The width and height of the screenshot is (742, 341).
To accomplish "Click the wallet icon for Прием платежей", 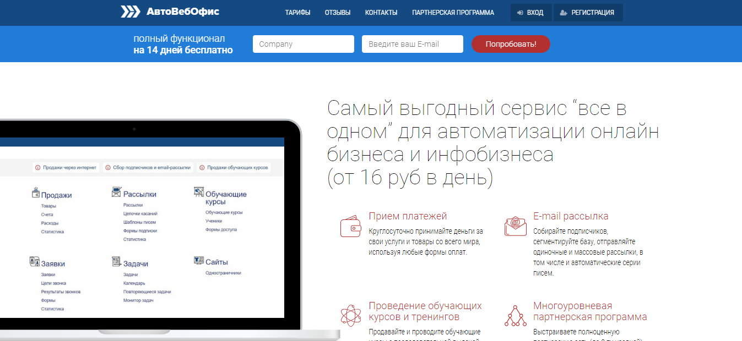I will coord(350,226).
